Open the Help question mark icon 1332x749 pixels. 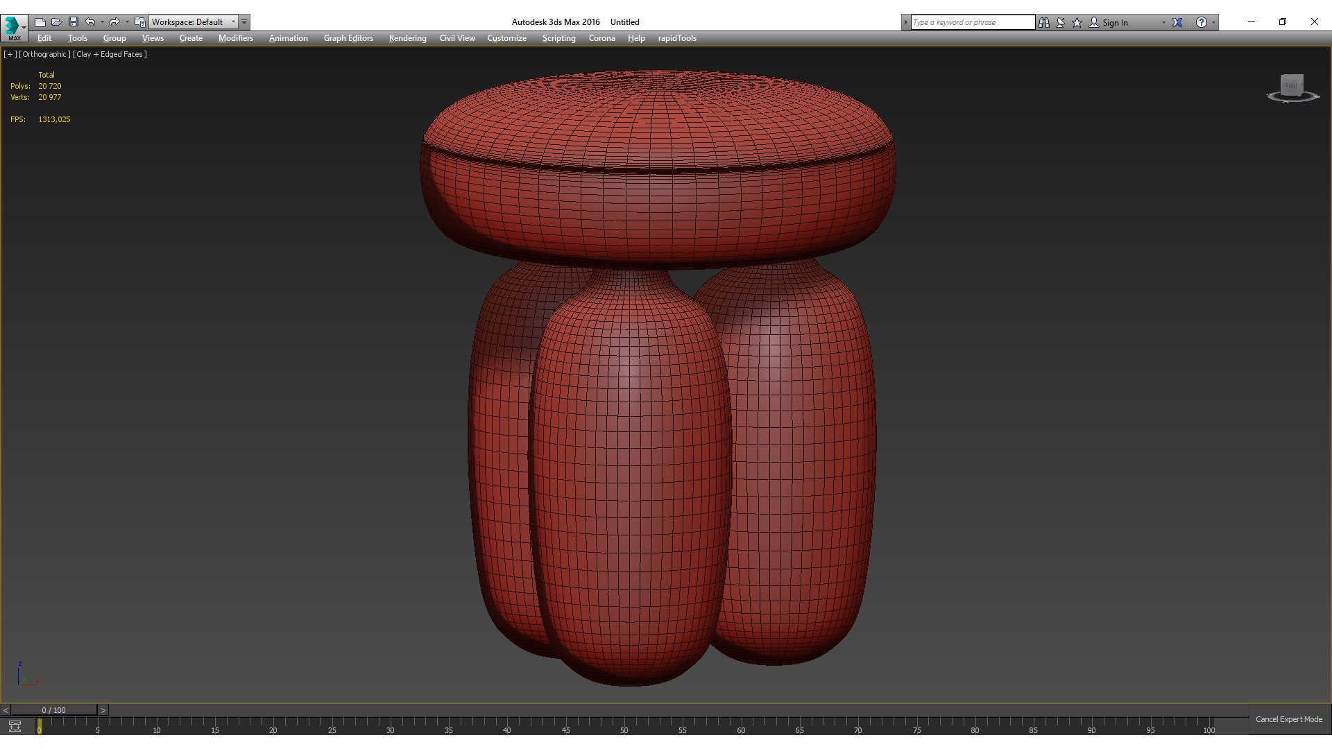[x=1202, y=22]
